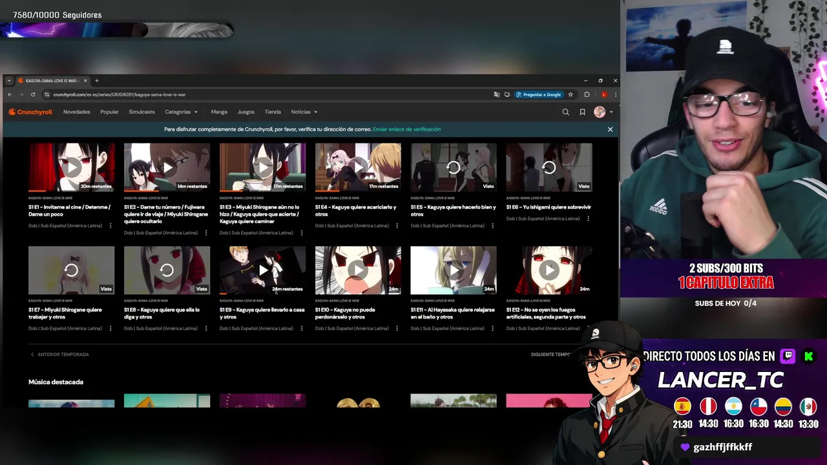
Task: Open title S1 E1 - Invítame al cine
Action: (69, 211)
